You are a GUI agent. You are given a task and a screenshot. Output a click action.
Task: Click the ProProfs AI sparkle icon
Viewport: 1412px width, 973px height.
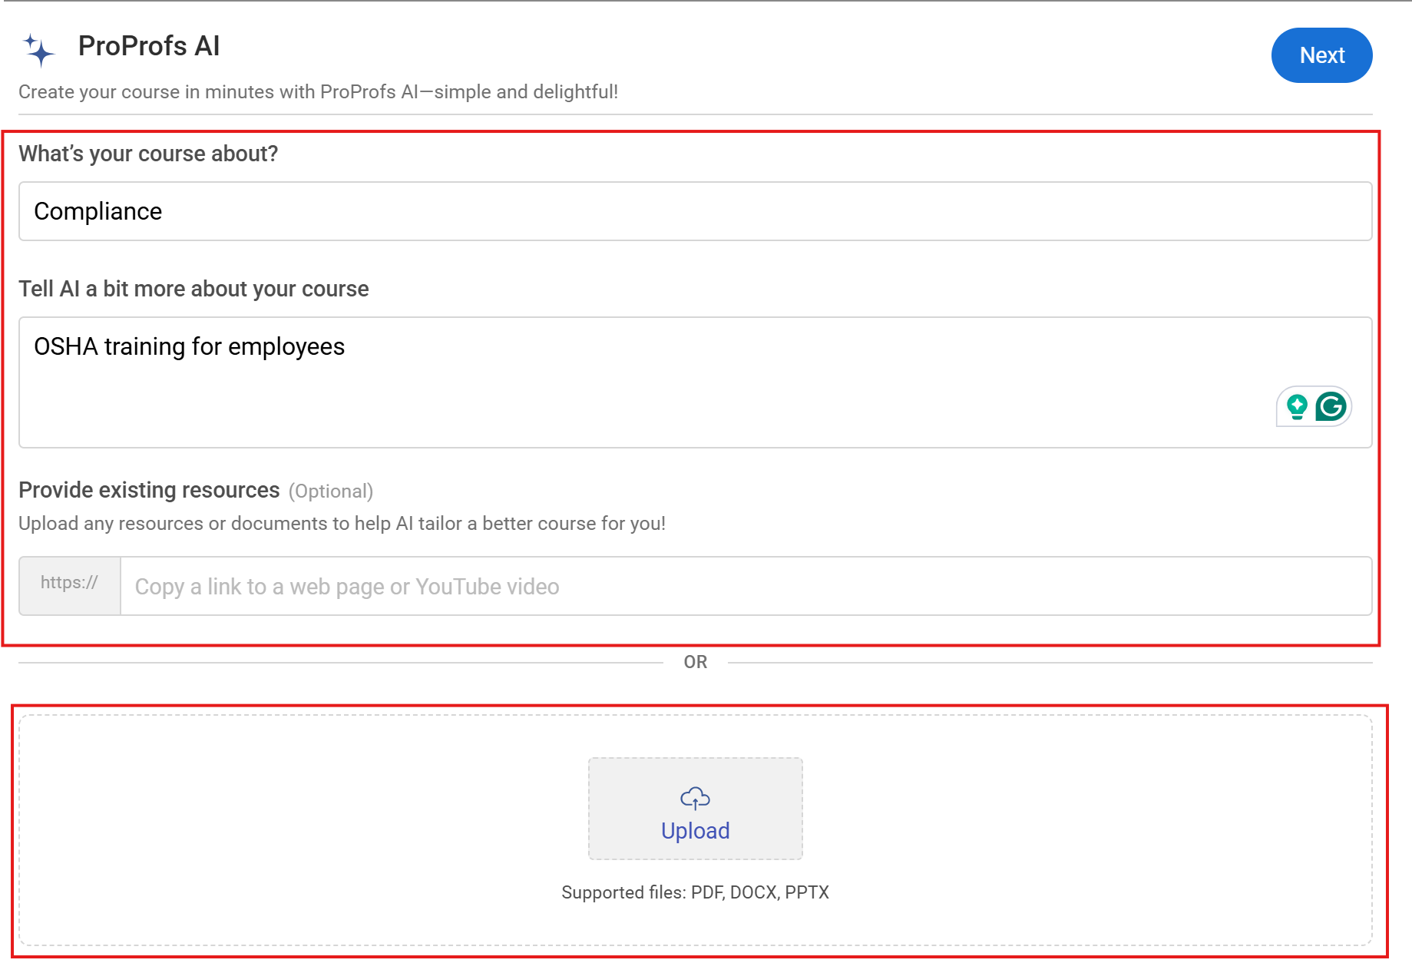38,50
